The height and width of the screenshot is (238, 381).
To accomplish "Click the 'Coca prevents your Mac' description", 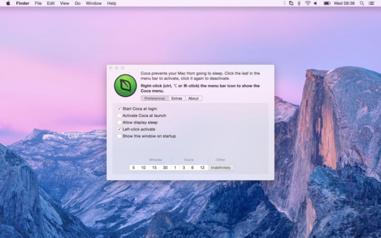I will pyautogui.click(x=200, y=76).
